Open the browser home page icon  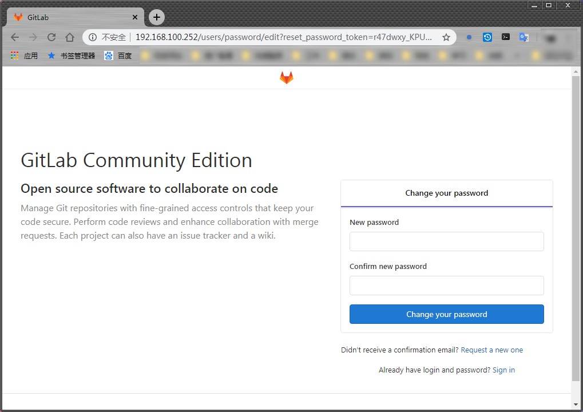pyautogui.click(x=70, y=37)
